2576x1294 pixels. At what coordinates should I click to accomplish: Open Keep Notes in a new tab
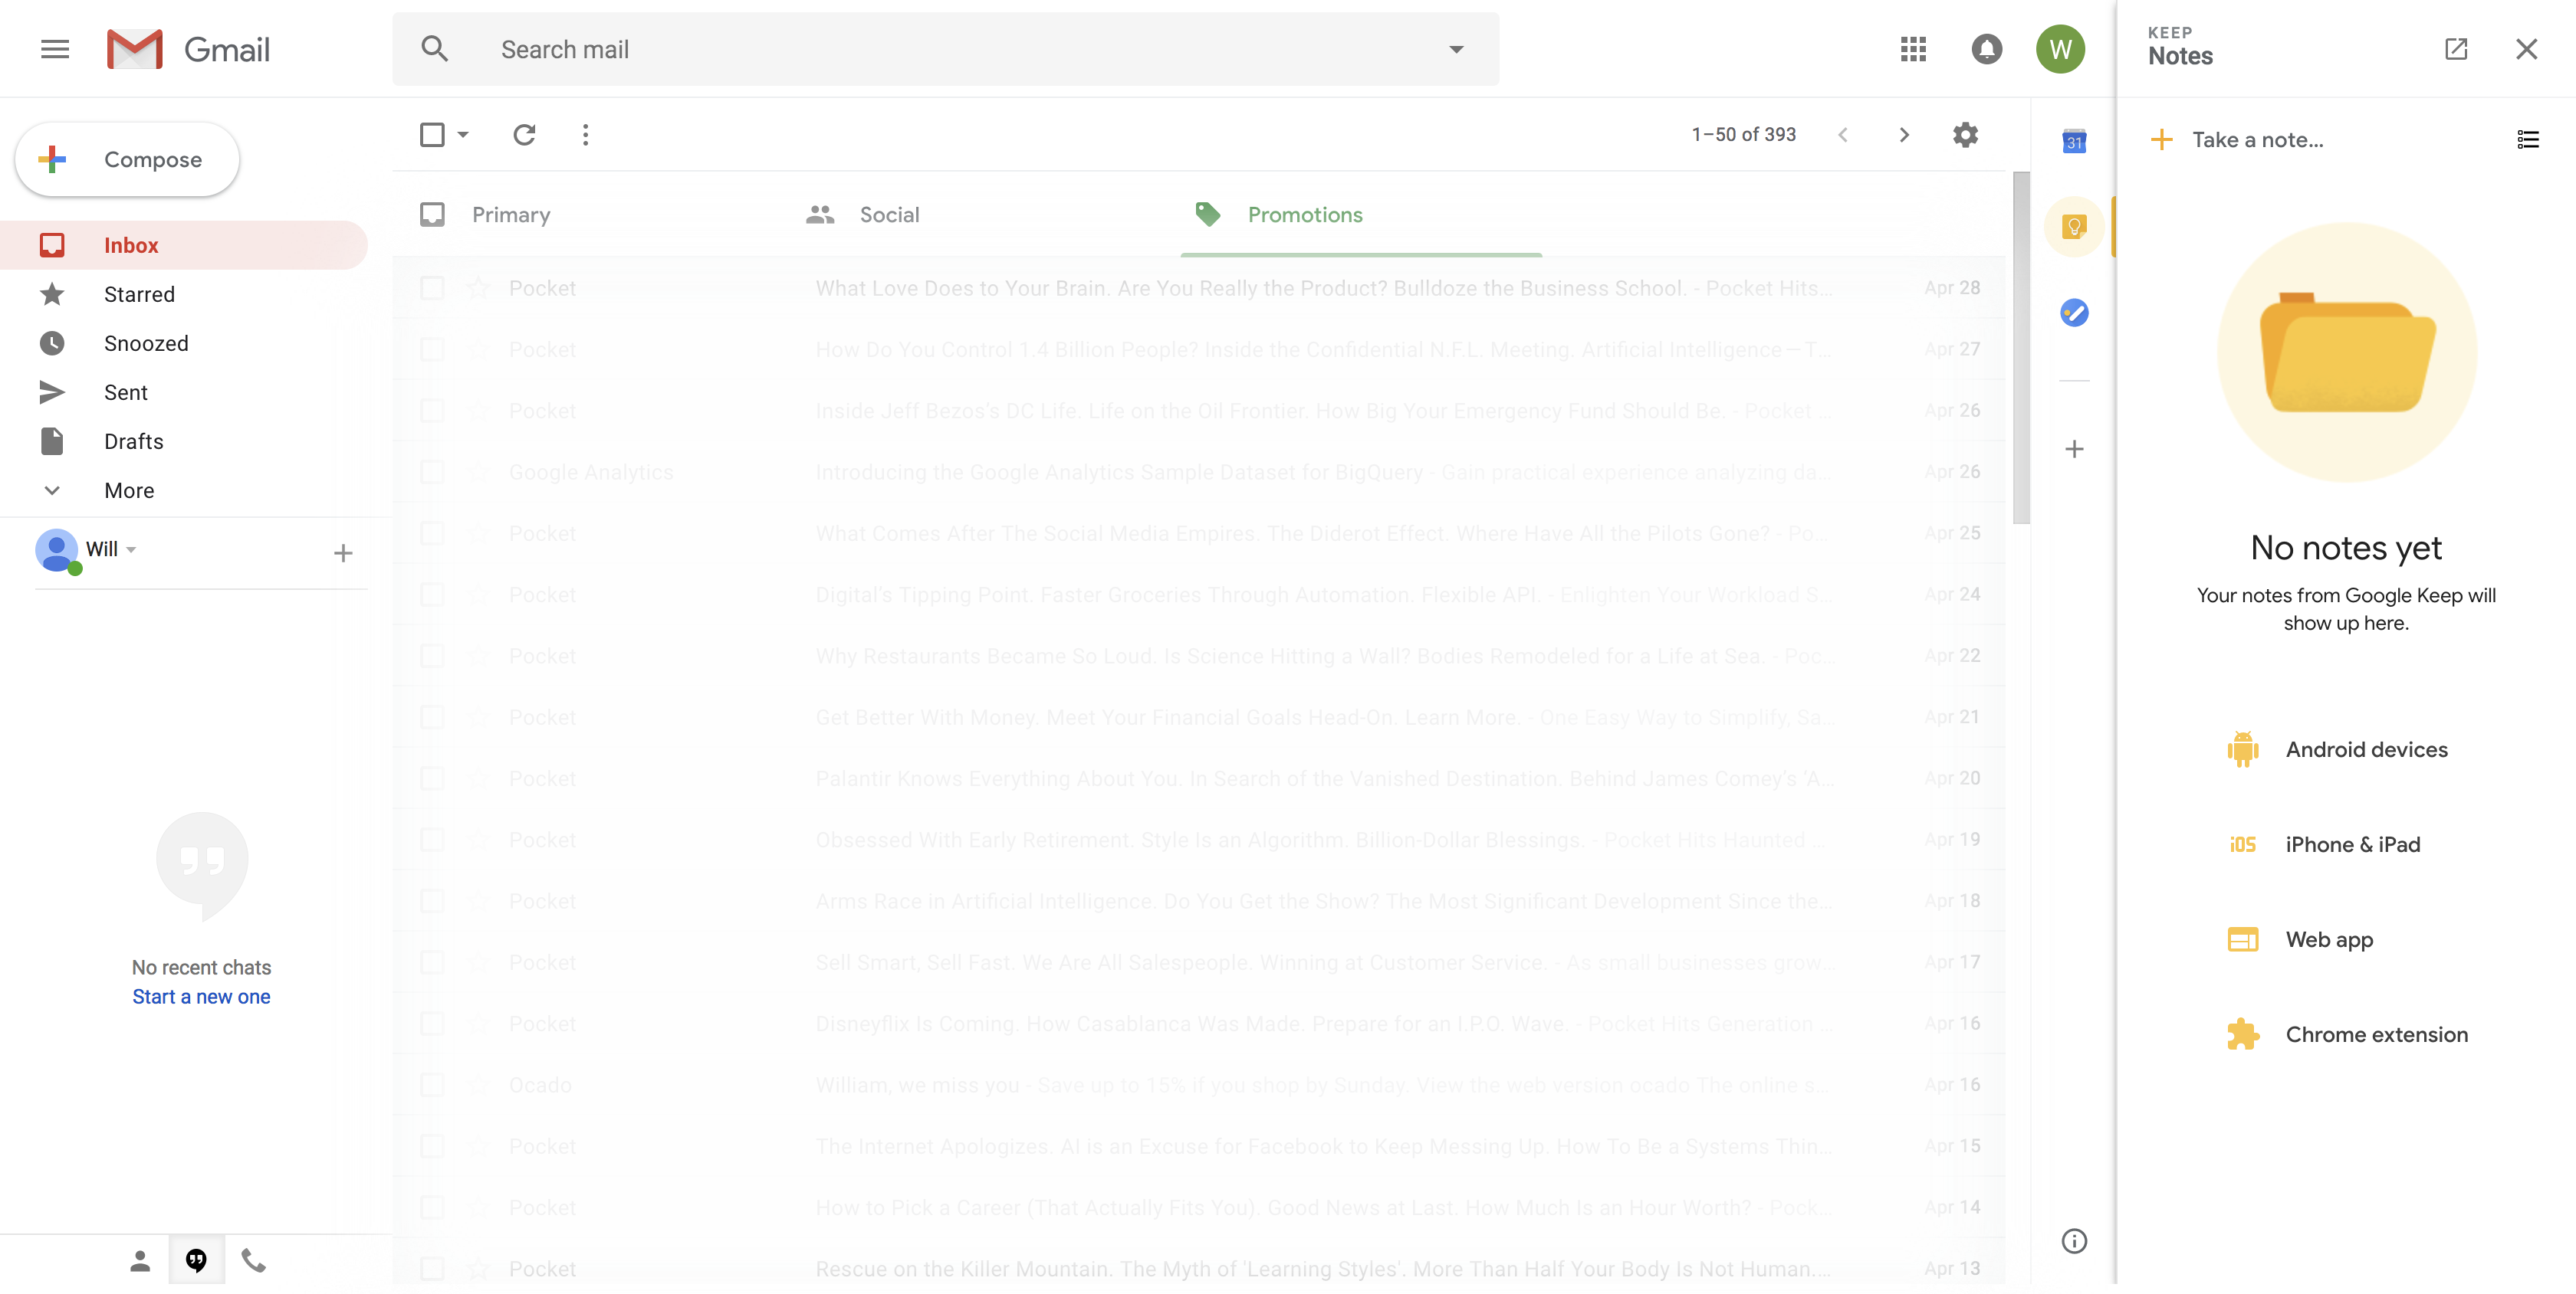pos(2456,49)
